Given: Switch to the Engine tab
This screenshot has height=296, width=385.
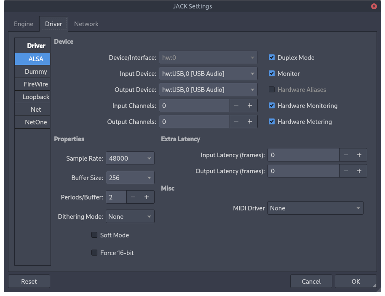Looking at the screenshot, I should coord(24,24).
